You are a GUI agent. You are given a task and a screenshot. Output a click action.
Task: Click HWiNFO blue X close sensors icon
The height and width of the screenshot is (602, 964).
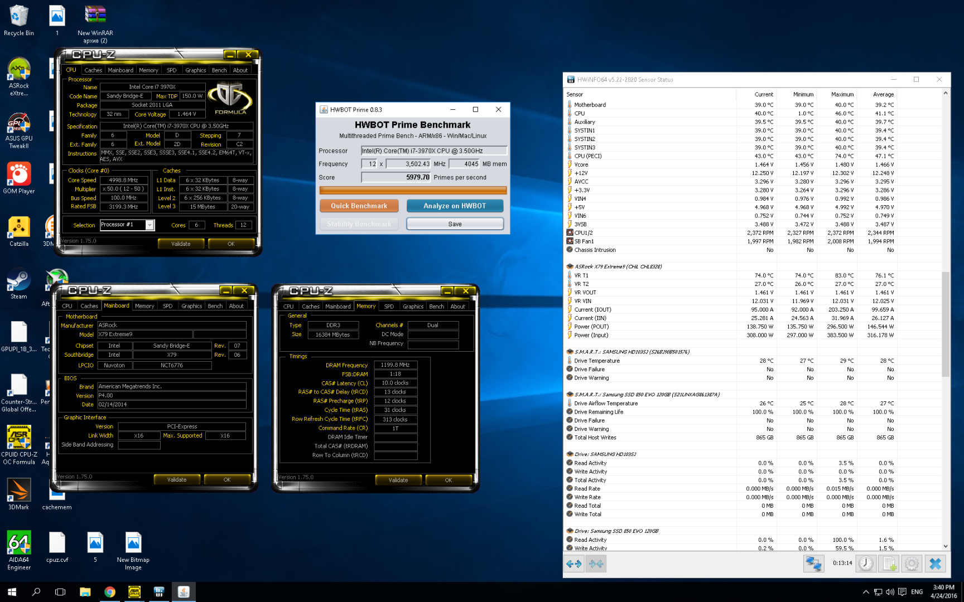(935, 564)
